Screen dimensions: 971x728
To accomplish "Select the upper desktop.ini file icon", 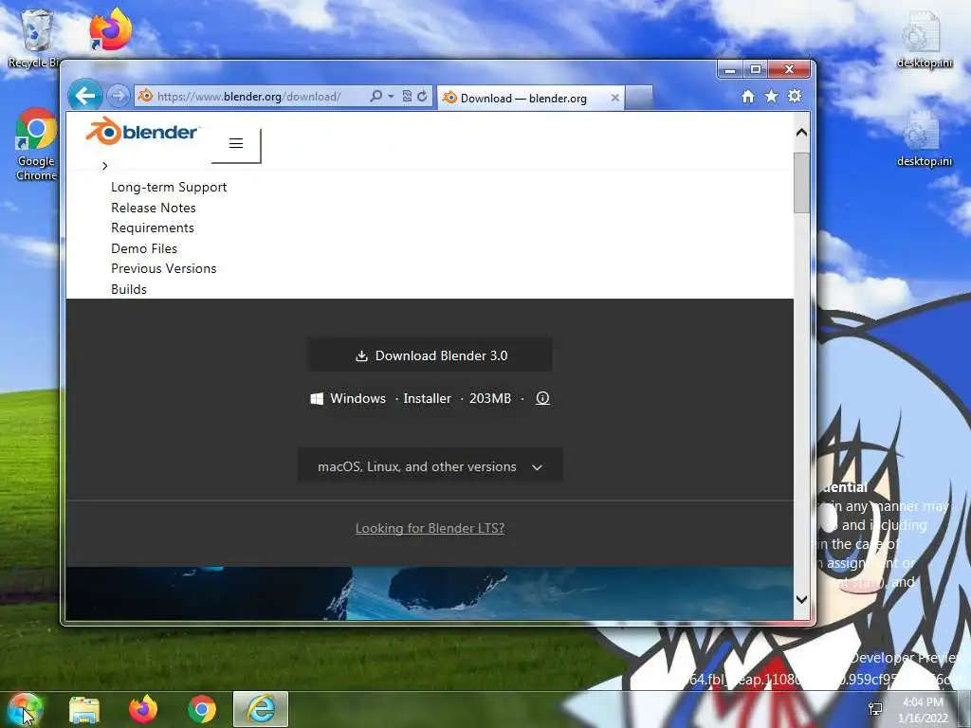I will click(924, 38).
